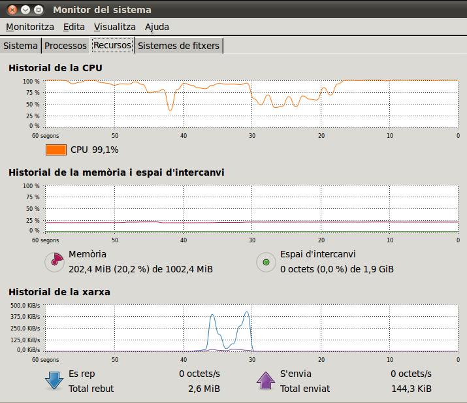467x403 pixels.
Task: Open the Monitoritza menu
Action: tap(30, 27)
